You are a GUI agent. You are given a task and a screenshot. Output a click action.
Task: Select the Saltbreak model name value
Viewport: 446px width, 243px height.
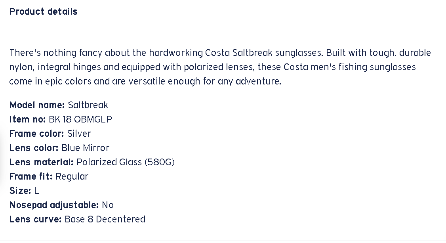click(88, 105)
